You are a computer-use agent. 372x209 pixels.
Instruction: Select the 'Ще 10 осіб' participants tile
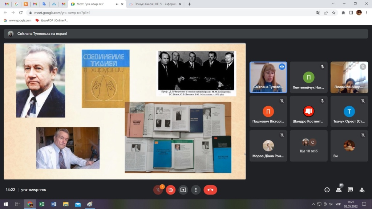point(308,146)
